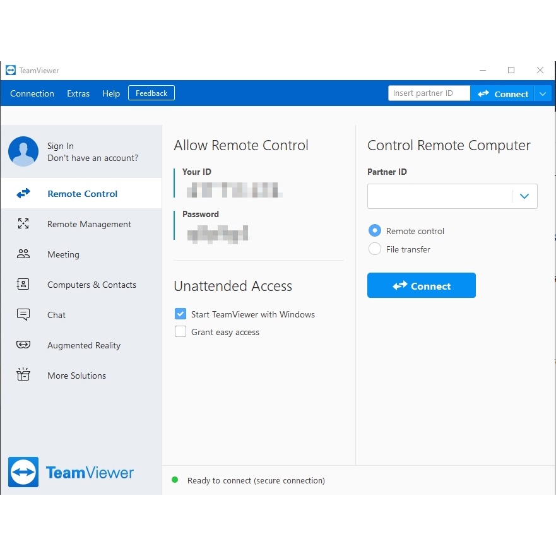This screenshot has height=556, width=556.
Task: Click the Feedback button
Action: coord(151,92)
